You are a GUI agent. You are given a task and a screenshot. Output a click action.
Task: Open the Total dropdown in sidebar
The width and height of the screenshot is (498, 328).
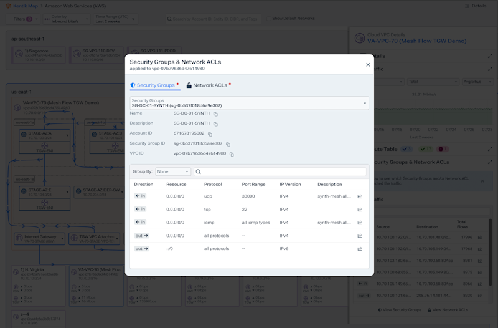point(433,82)
